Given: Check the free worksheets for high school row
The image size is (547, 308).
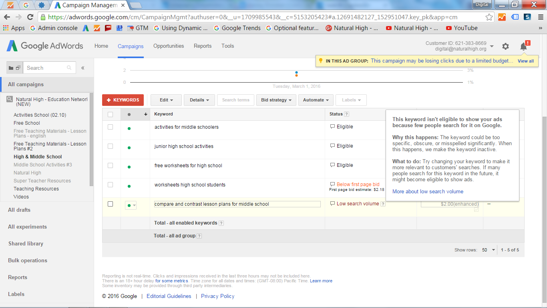Looking at the screenshot, I should [111, 166].
